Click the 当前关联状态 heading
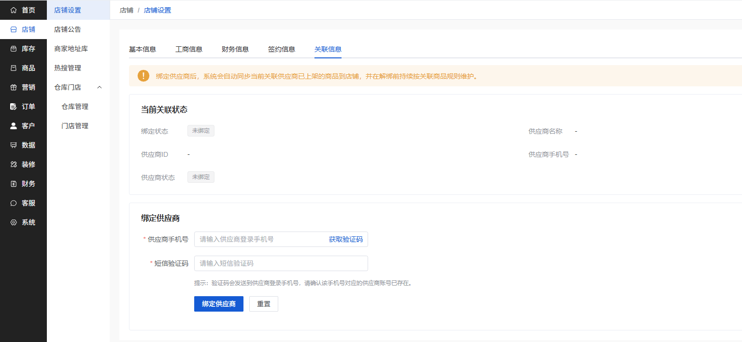The width and height of the screenshot is (742, 342). tap(164, 110)
